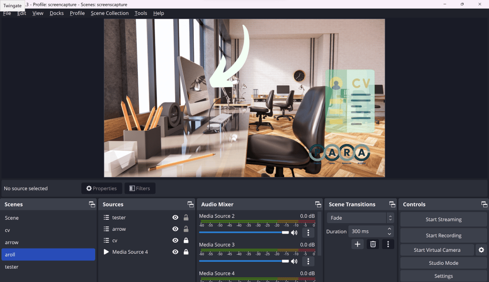This screenshot has width=489, height=282.
Task: Click the arrow source list icon
Action: coord(106,229)
